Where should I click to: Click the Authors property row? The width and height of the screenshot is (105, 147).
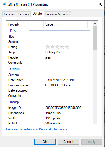49,75
